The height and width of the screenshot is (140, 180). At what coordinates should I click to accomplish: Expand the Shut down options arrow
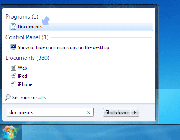pos(135,112)
